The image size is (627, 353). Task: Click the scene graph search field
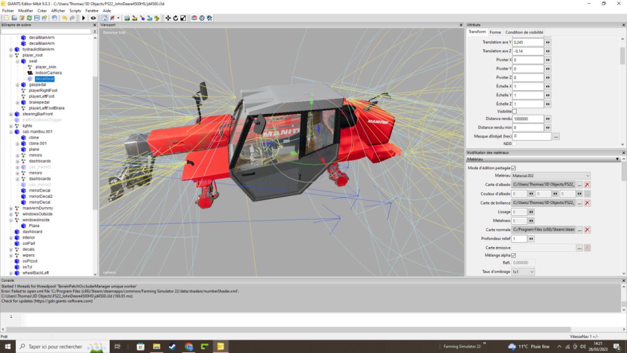coord(46,31)
